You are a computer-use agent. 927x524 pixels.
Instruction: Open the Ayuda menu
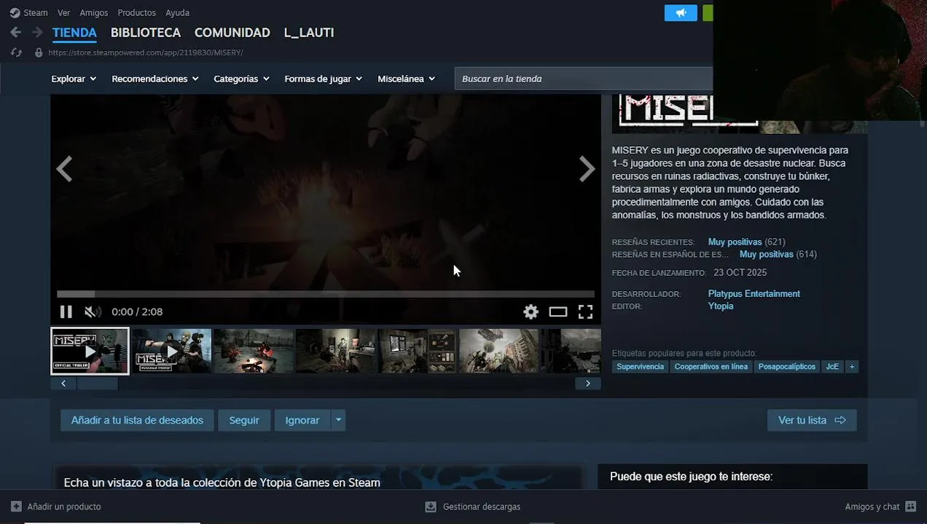click(177, 12)
